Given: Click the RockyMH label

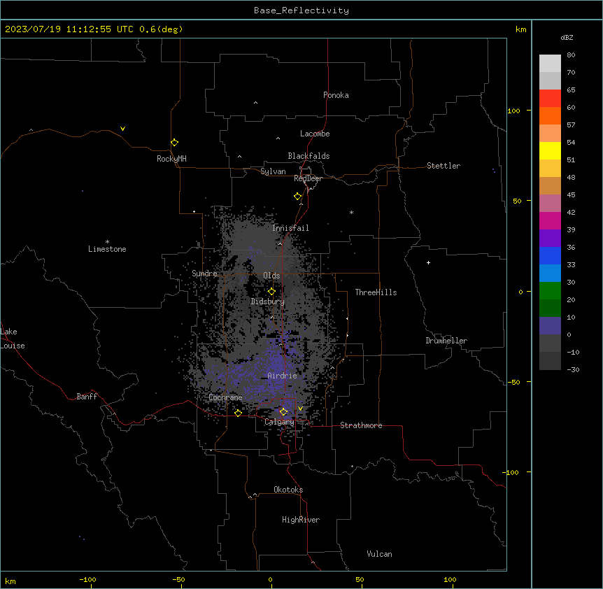Looking at the screenshot, I should coord(171,159).
